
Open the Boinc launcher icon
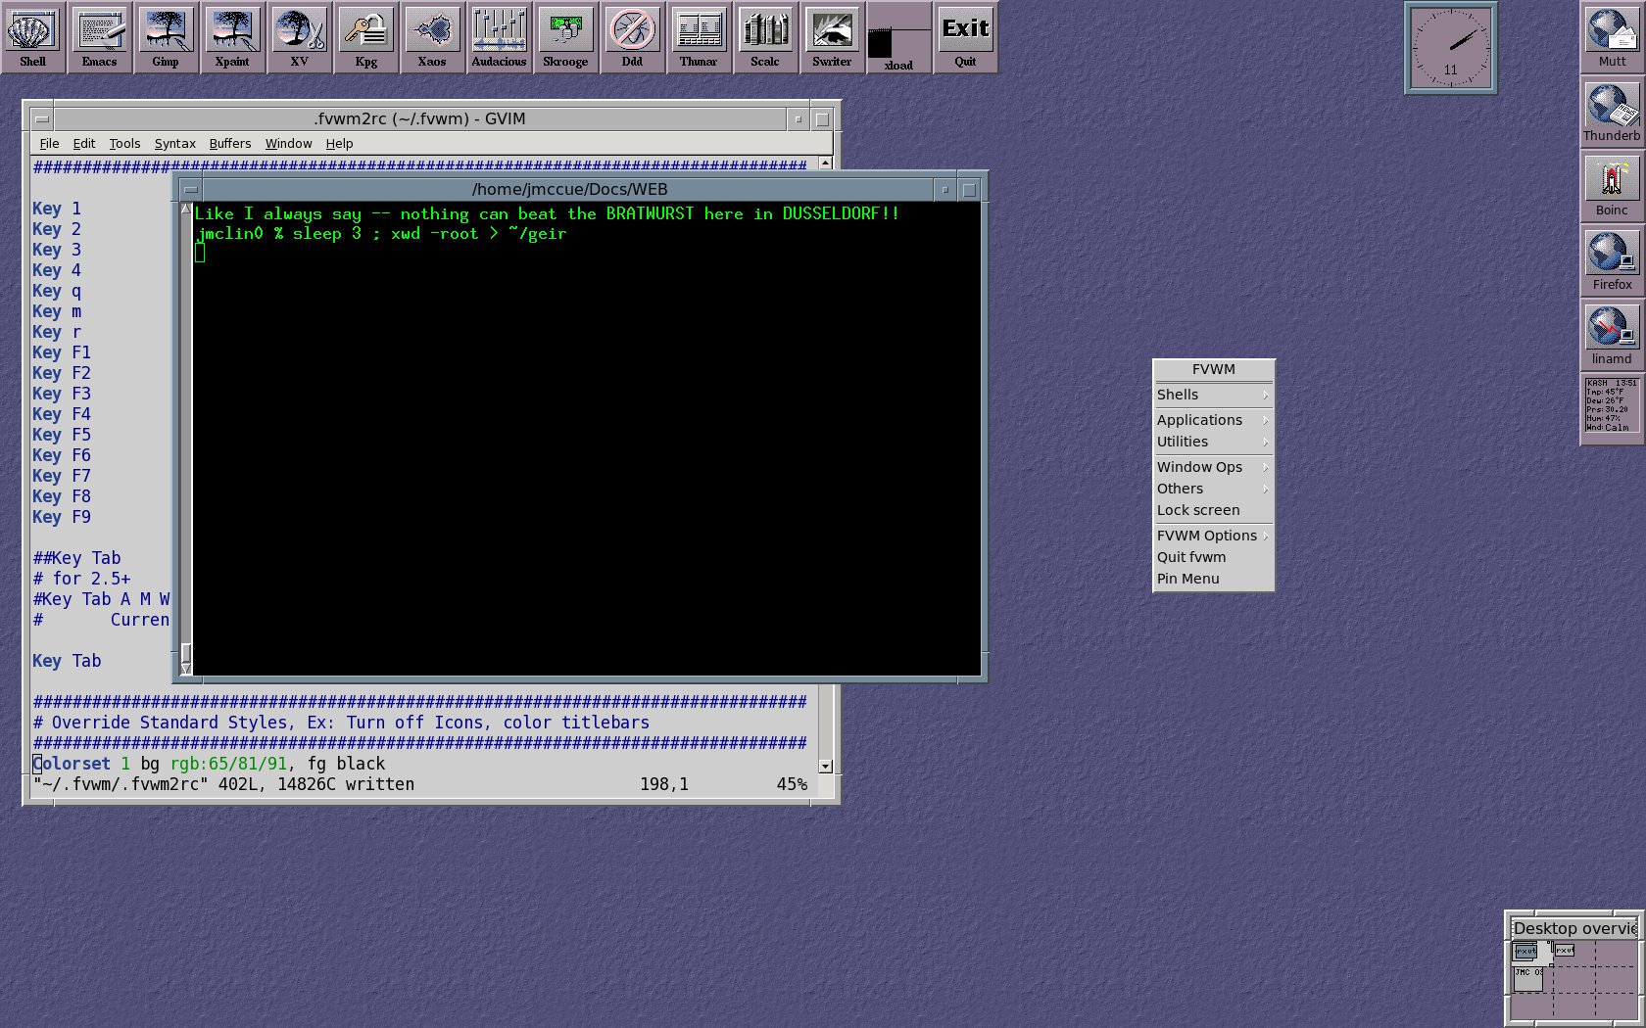tap(1613, 186)
